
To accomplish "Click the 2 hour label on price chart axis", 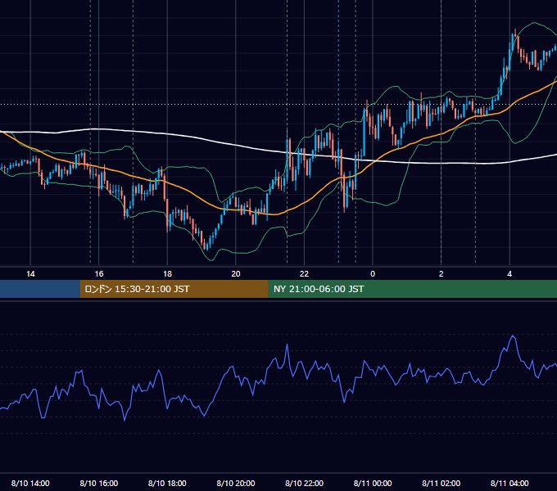I will point(442,274).
